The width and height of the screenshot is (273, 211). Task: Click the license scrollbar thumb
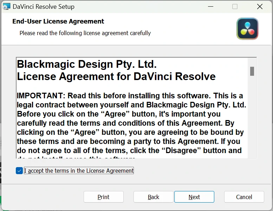coord(252,71)
